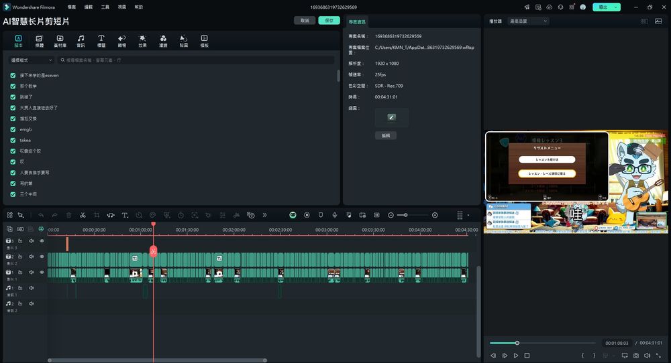Click the scissors handle on the red playhead
The width and height of the screenshot is (671, 363).
[153, 251]
